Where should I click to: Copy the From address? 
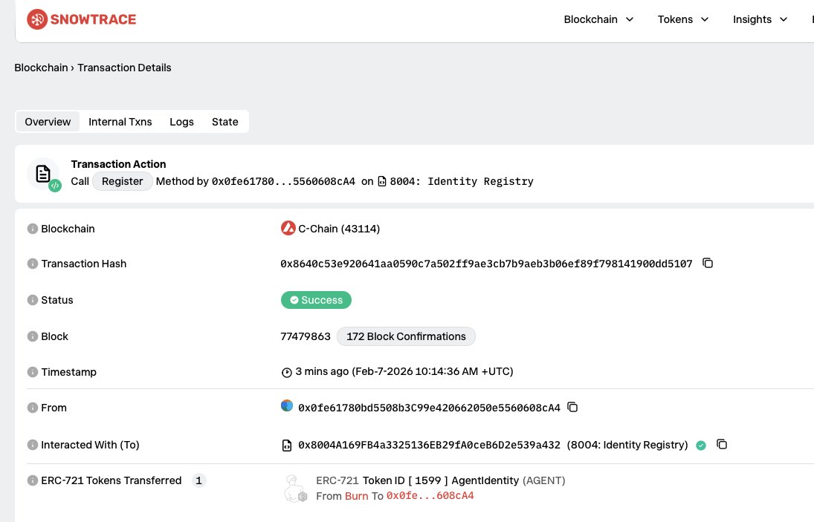pyautogui.click(x=572, y=407)
